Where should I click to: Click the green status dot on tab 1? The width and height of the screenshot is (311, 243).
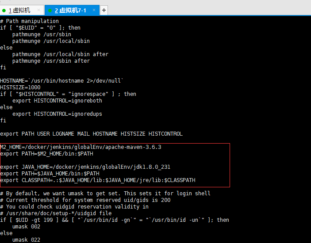(x=4, y=10)
